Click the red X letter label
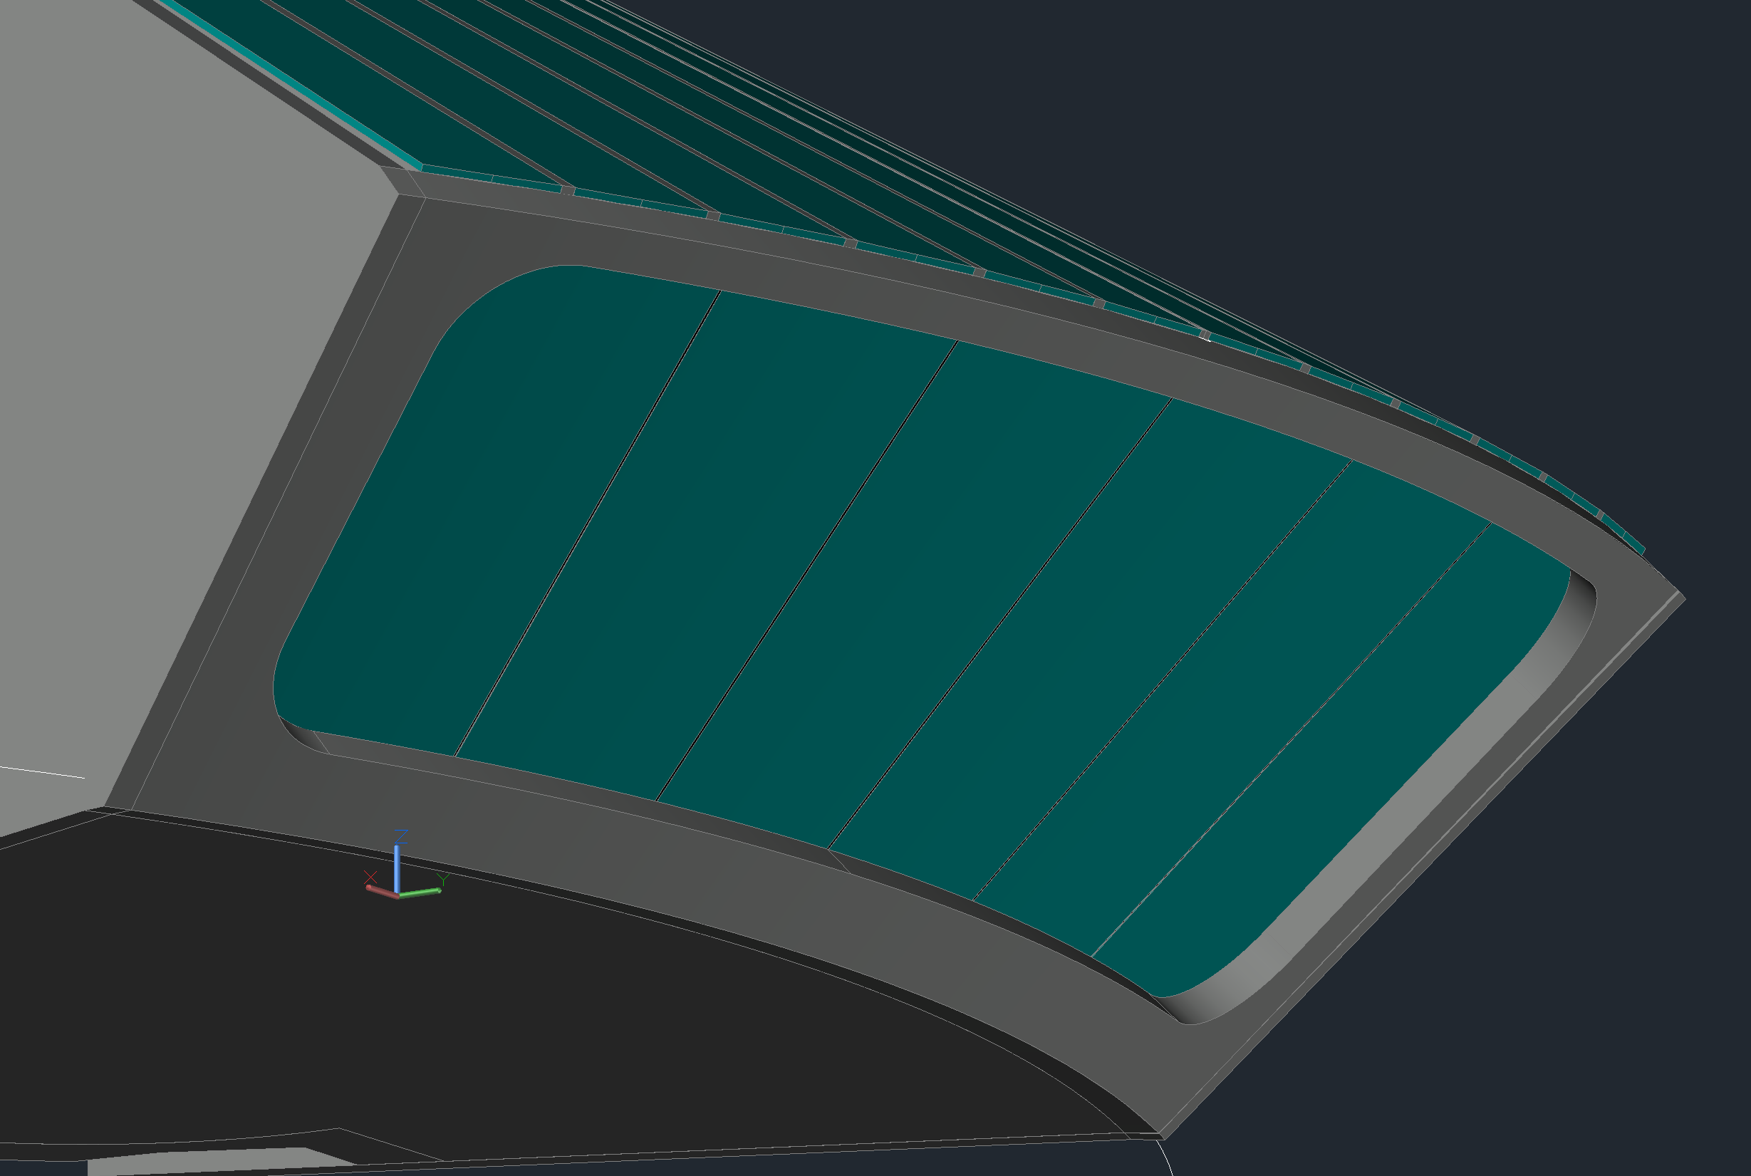 click(370, 877)
